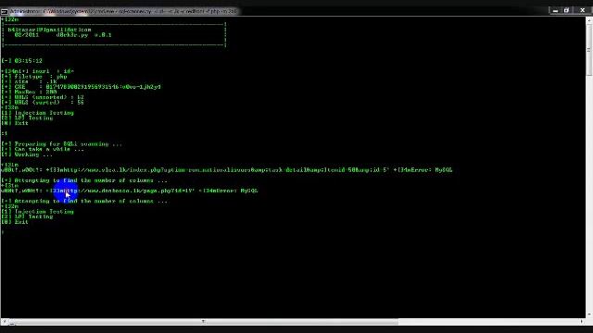Click the inurl : id= line
The width and height of the screenshot is (593, 333).
pyautogui.click(x=38, y=71)
